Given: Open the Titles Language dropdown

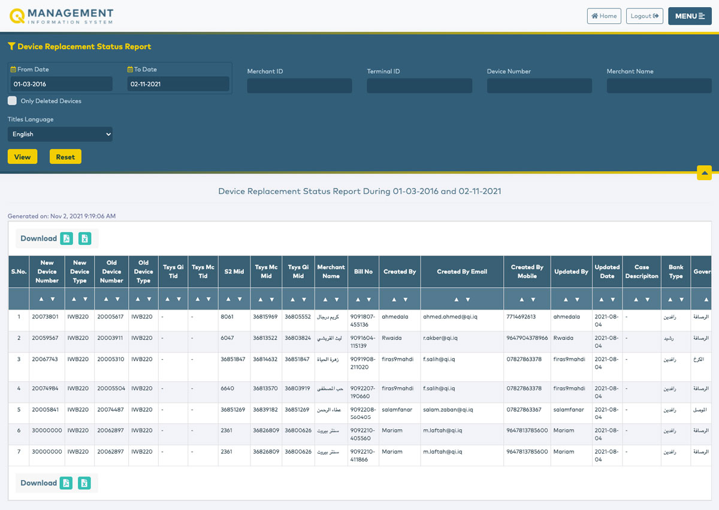Looking at the screenshot, I should tap(60, 134).
